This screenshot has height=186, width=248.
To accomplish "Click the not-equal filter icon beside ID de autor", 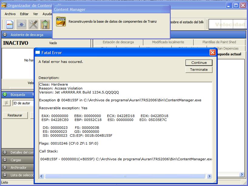I will click(x=6, y=103).
